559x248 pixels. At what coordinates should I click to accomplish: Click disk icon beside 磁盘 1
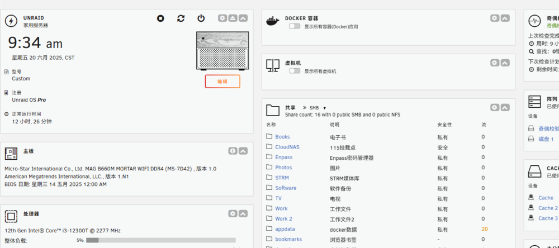(531, 139)
